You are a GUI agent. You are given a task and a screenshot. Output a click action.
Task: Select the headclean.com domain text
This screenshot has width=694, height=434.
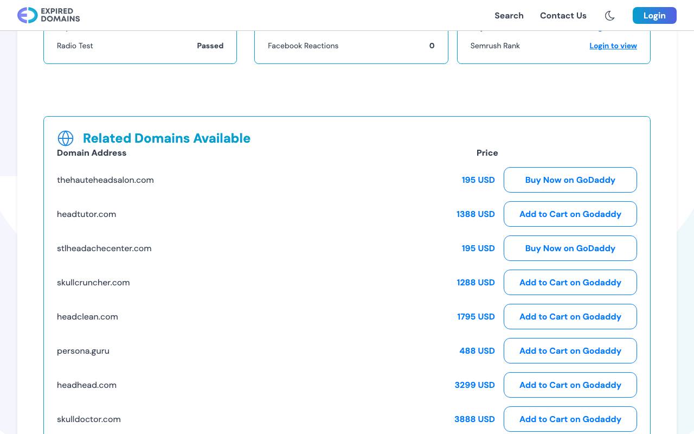87,316
